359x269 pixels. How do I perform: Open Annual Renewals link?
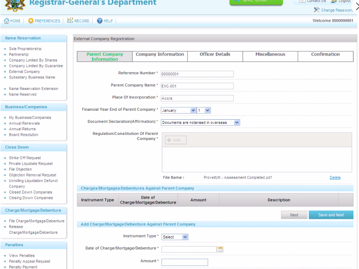[24, 123]
